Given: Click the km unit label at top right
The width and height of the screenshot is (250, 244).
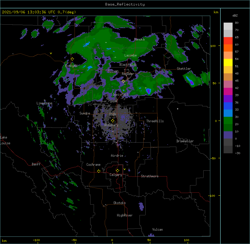Looking at the screenshot, I should point(216,12).
